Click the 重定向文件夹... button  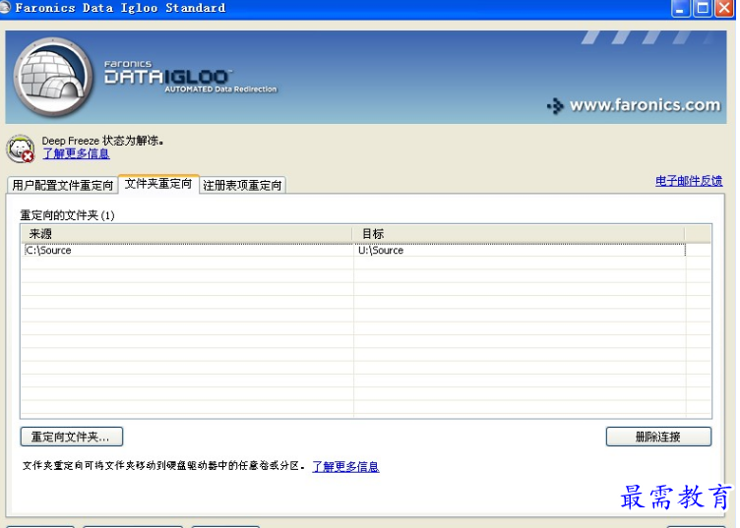72,437
